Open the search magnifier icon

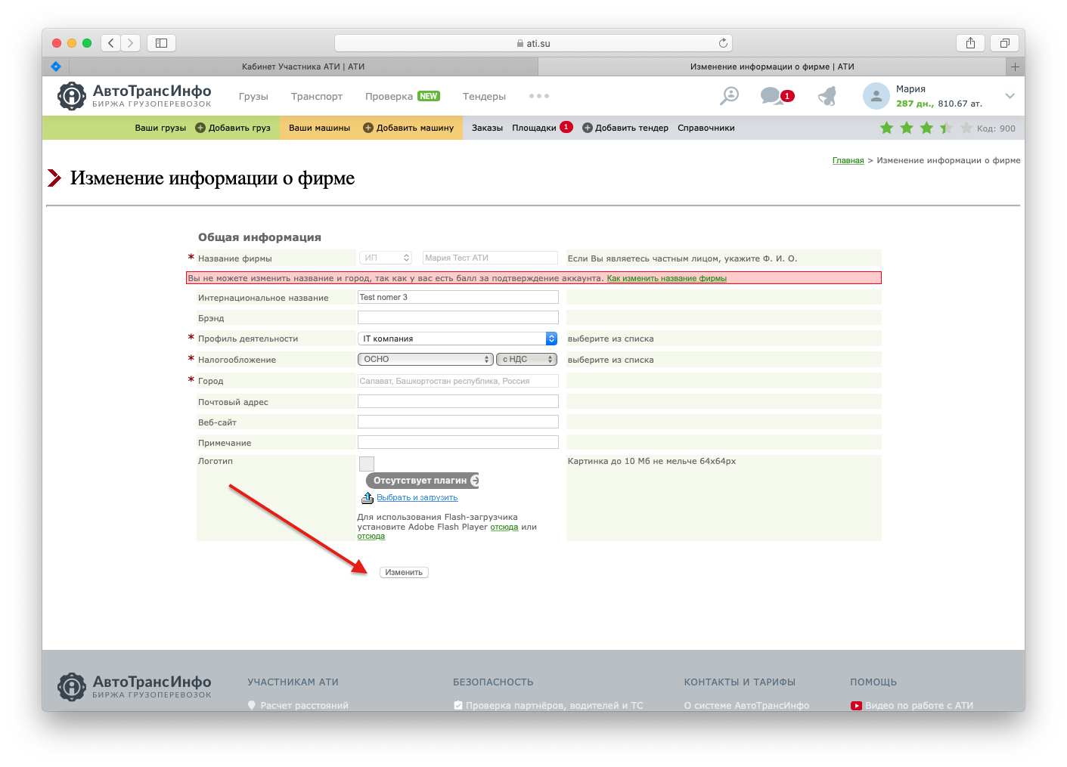point(729,96)
